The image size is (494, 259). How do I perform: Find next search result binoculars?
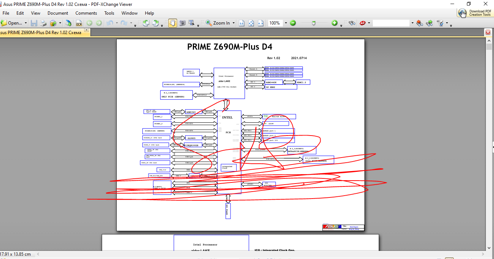[x=429, y=23]
